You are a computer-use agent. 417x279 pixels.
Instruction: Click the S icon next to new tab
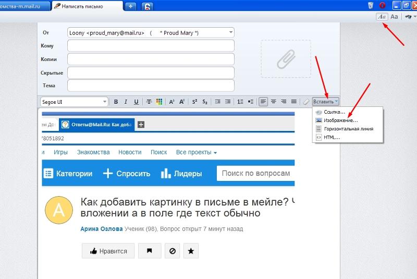pos(148,6)
